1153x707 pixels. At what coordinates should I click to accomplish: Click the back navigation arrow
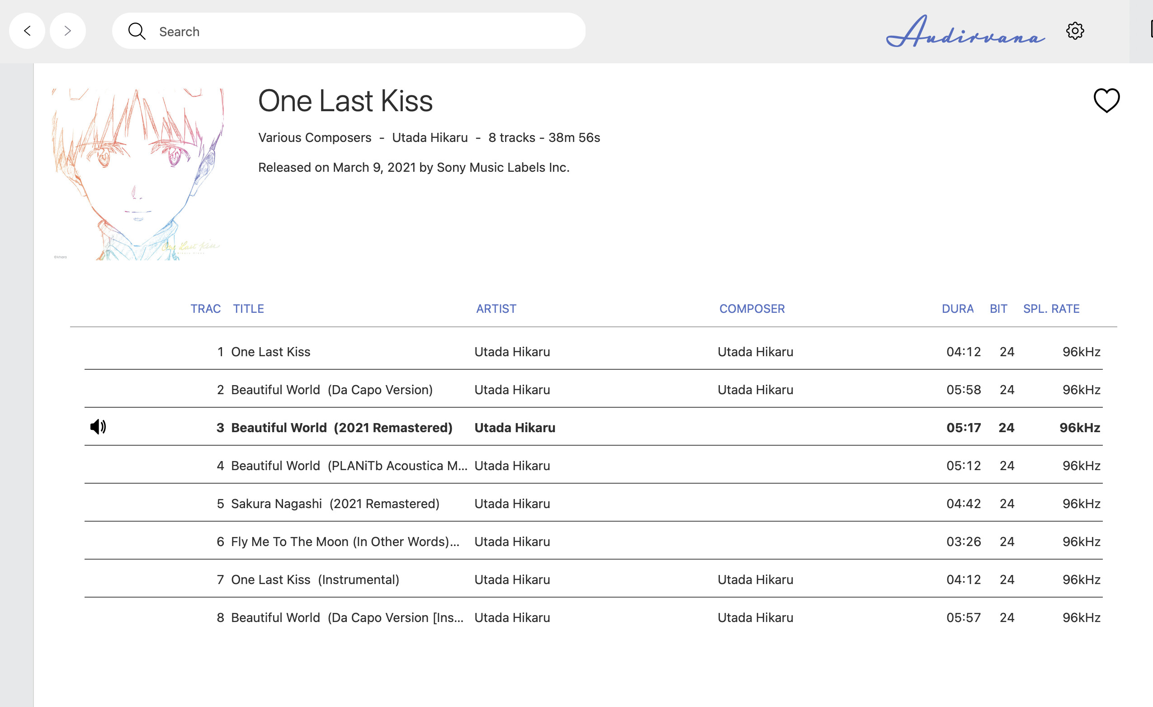[27, 31]
